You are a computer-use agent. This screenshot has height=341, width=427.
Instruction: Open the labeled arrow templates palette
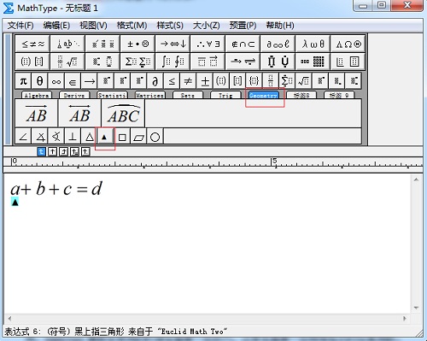pos(243,62)
